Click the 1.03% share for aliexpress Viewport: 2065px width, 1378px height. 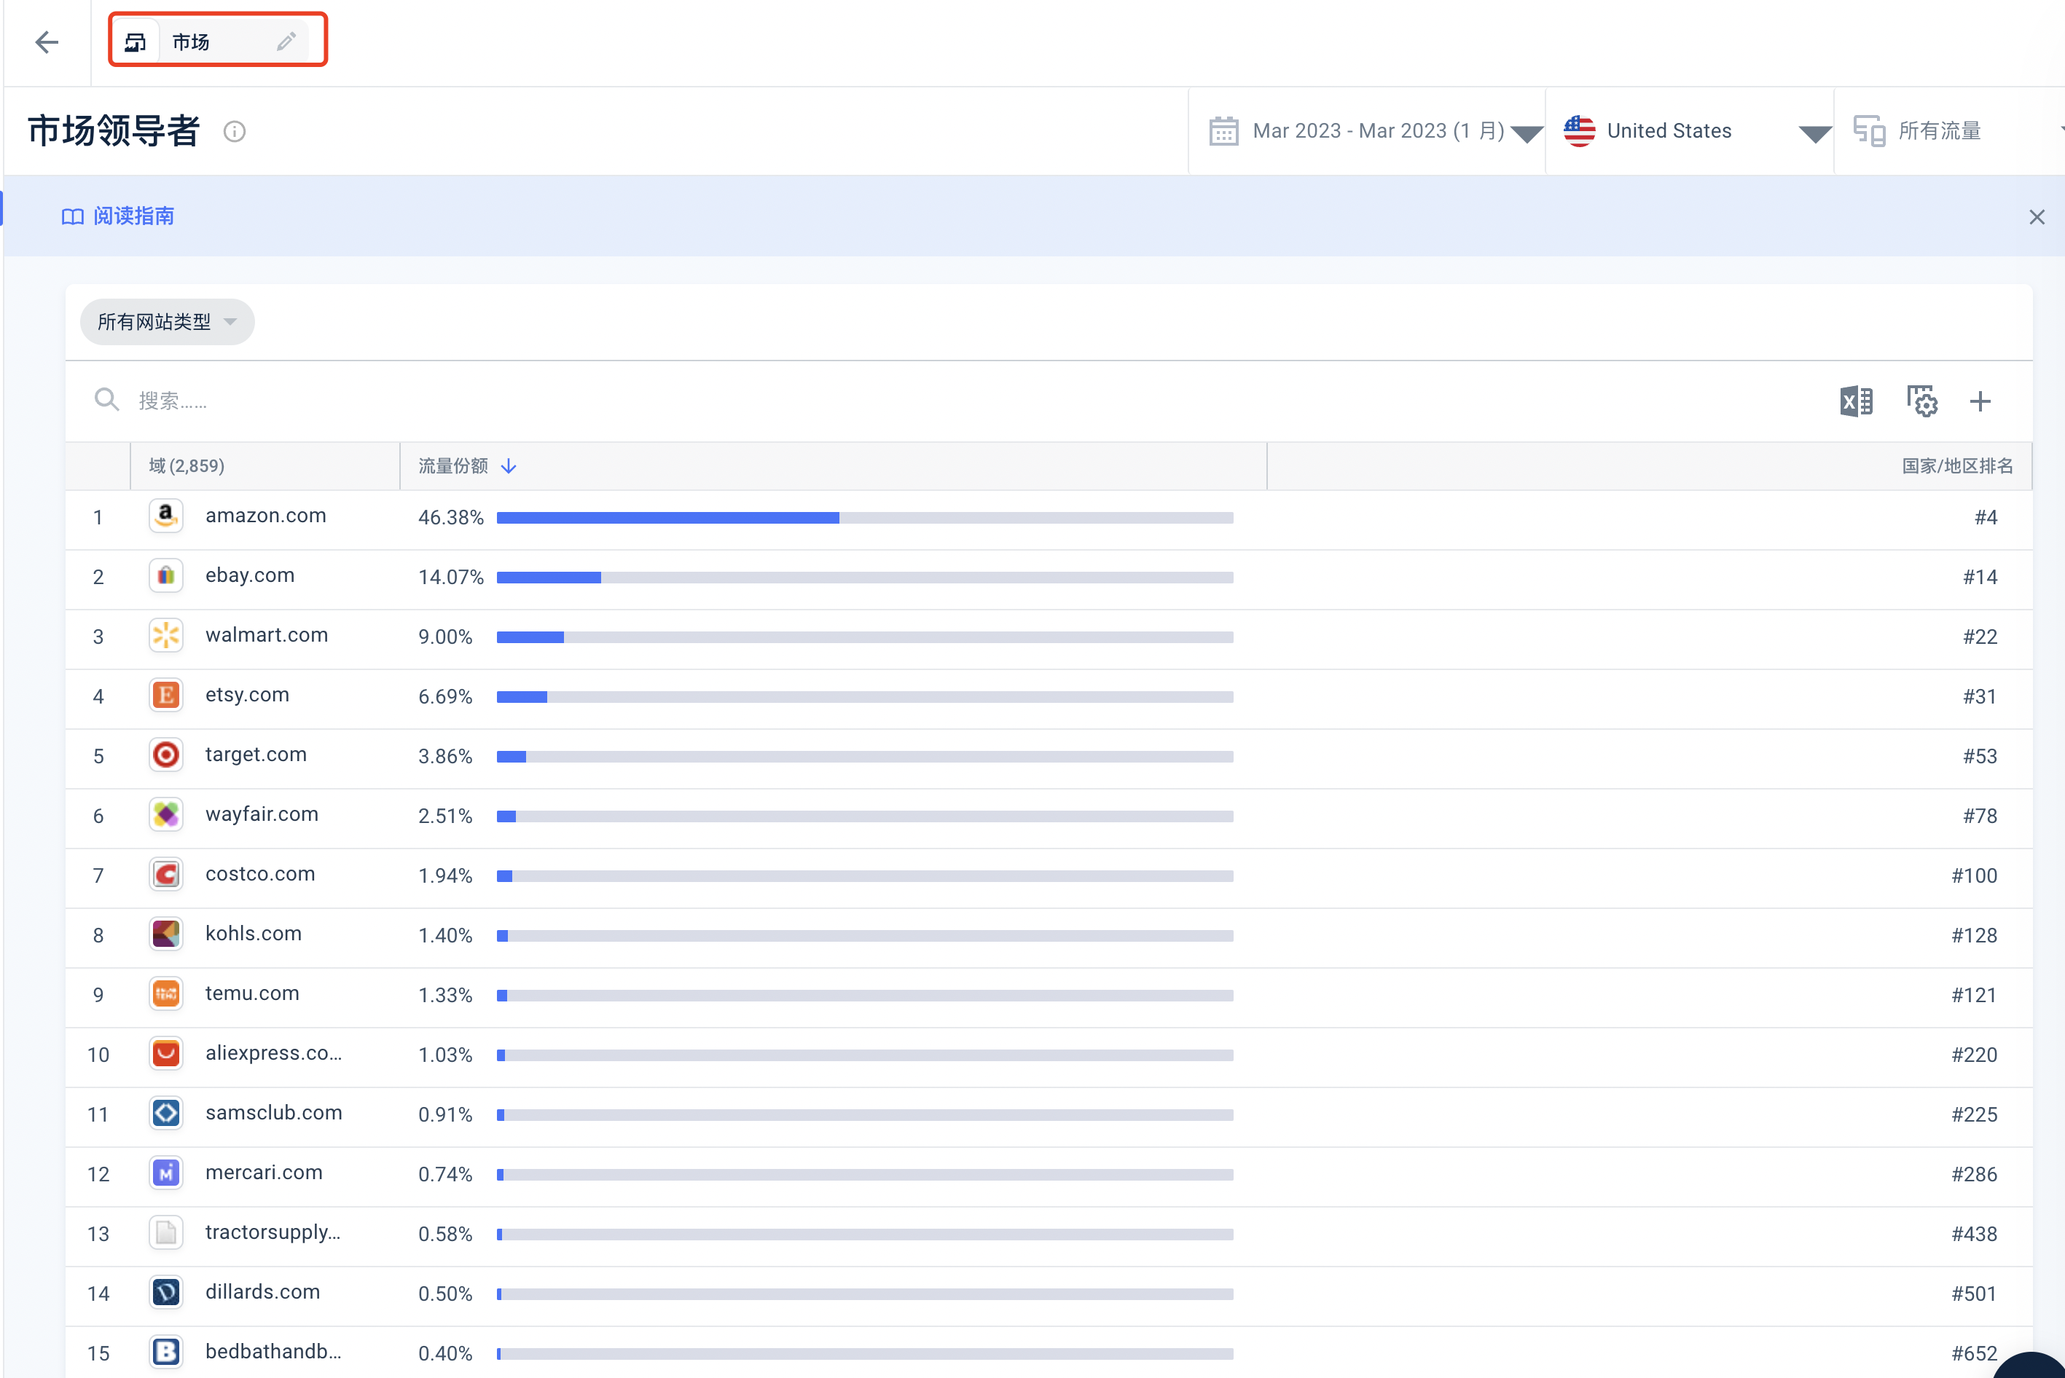(x=444, y=1055)
